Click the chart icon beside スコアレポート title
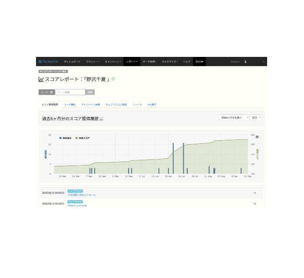Viewport: 304px width, 278px height. click(41, 79)
